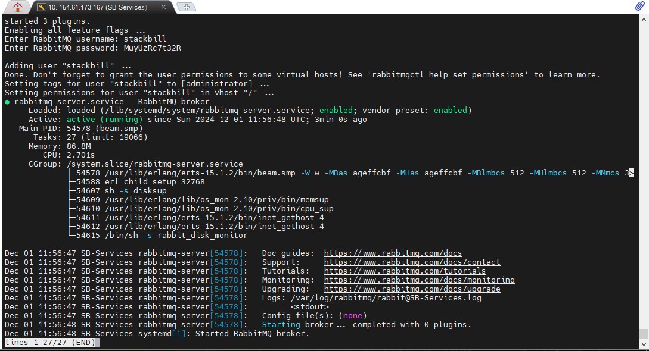Click the wrench icon on the SB-Services tab
This screenshot has width=649, height=351.
41,7
